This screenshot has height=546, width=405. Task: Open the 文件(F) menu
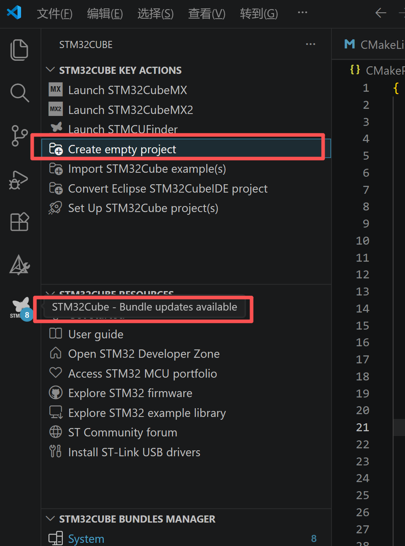(54, 14)
